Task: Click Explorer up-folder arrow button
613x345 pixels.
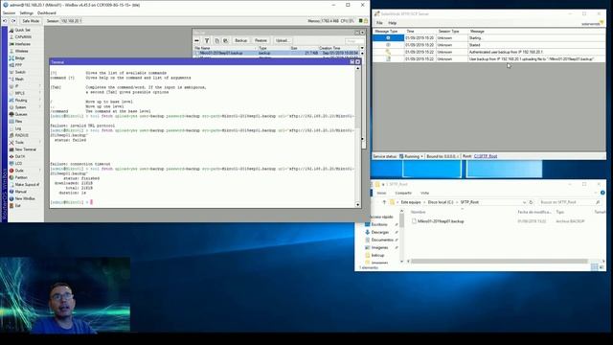Action: (x=384, y=202)
